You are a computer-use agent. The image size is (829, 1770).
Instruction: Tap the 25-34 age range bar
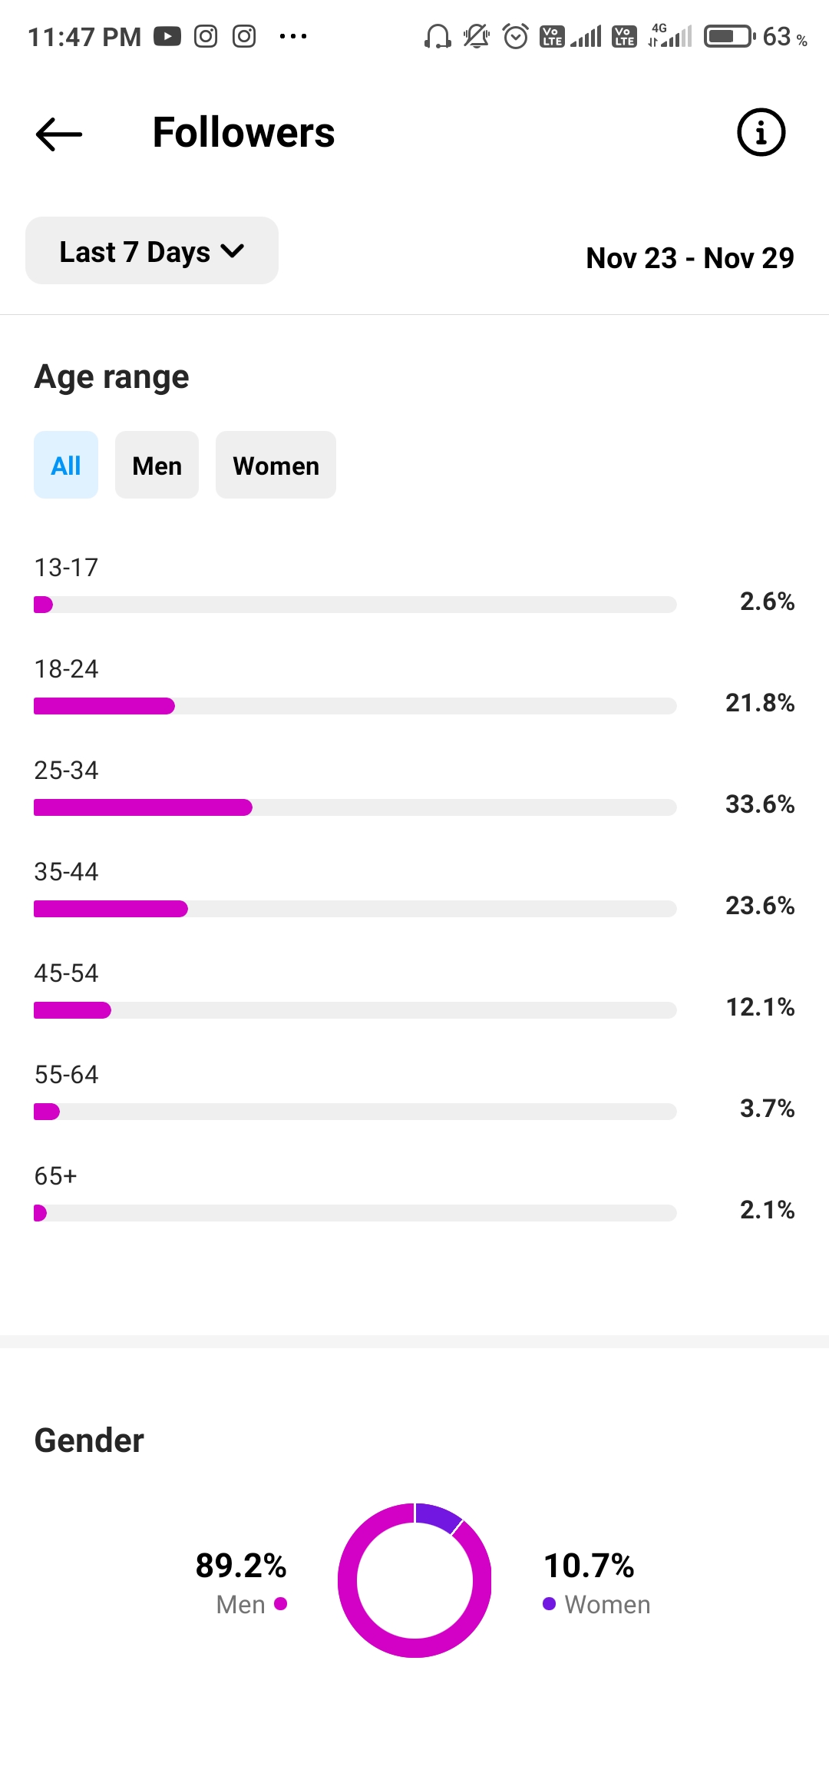point(355,807)
